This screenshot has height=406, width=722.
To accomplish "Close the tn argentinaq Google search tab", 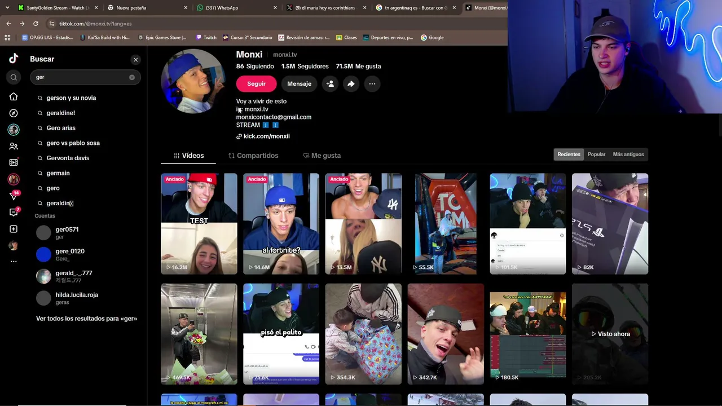I will [454, 8].
